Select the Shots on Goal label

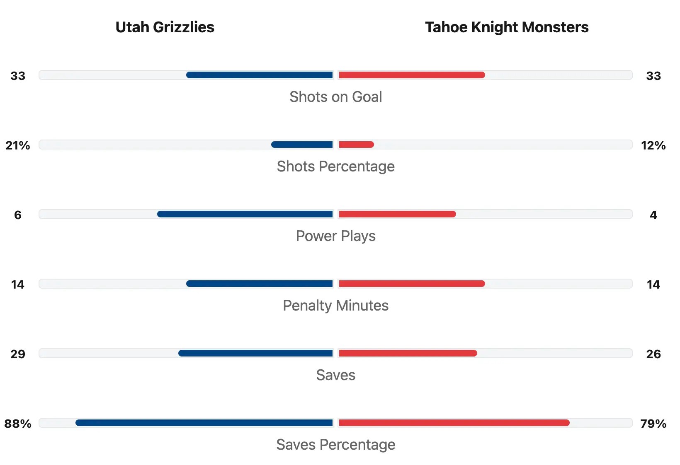tap(335, 97)
